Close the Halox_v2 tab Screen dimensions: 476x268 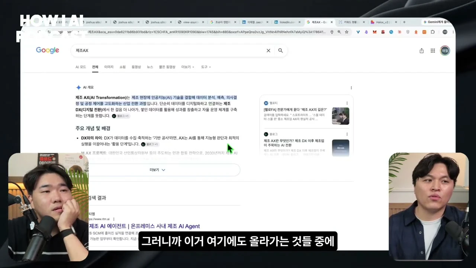click(396, 22)
